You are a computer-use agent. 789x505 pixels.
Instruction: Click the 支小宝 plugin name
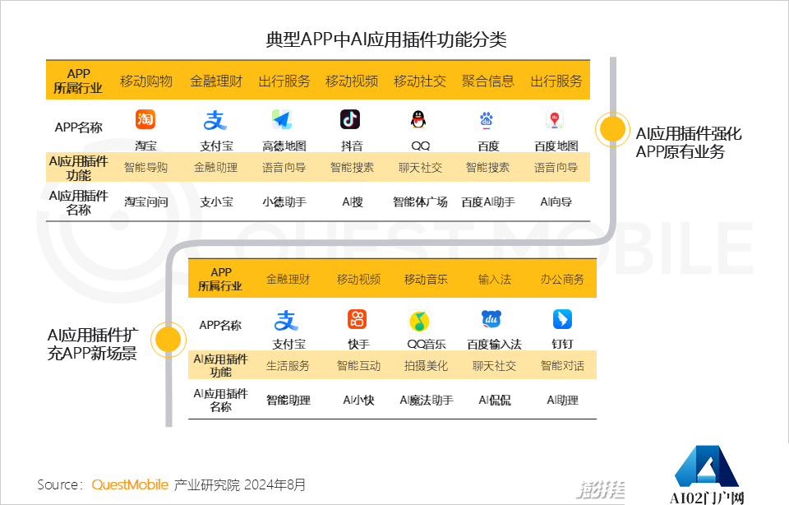pos(216,202)
